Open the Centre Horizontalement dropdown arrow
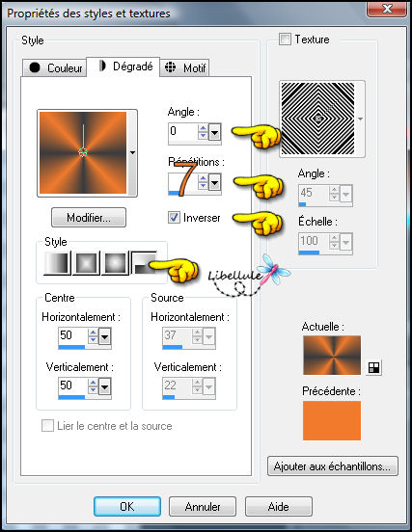The width and height of the screenshot is (412, 532). (104, 337)
